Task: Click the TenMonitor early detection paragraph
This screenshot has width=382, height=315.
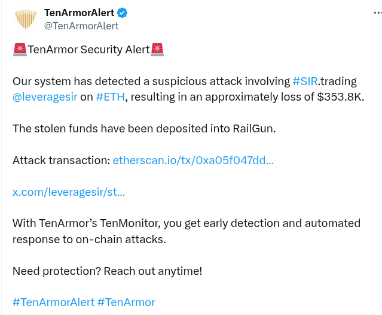Action: (x=187, y=231)
